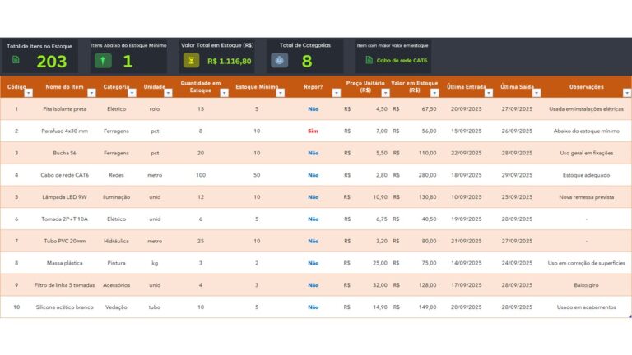Expand the Quantidade em Estoque filter
632x355 pixels.
pyautogui.click(x=224, y=93)
